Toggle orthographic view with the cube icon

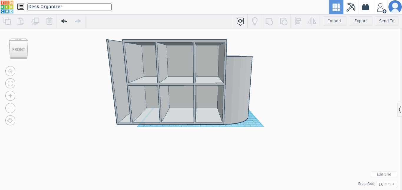[10, 120]
